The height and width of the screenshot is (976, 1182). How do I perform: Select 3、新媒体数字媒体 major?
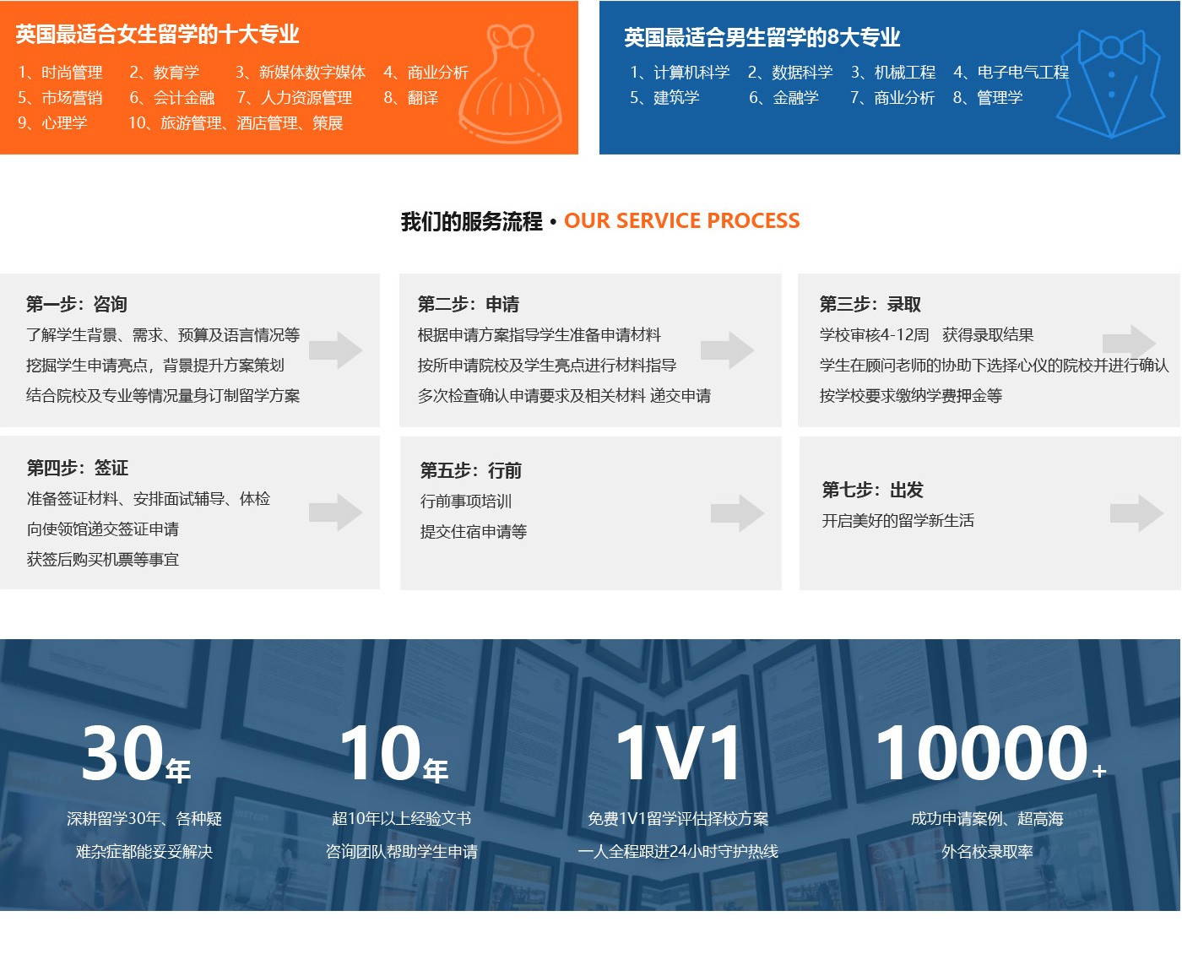301,73
